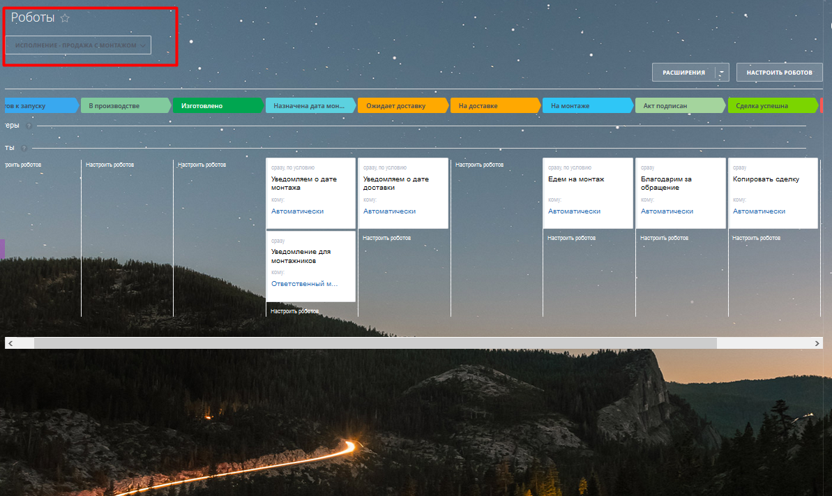832x496 pixels.
Task: Click Автоматически in Уведомляем о дате монтажа card
Action: 297,211
